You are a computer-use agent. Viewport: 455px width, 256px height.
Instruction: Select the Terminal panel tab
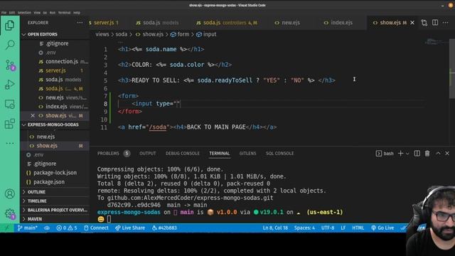220,154
